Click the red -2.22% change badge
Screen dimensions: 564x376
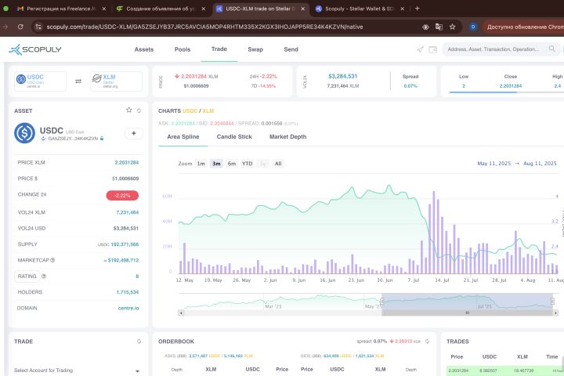[x=122, y=195]
